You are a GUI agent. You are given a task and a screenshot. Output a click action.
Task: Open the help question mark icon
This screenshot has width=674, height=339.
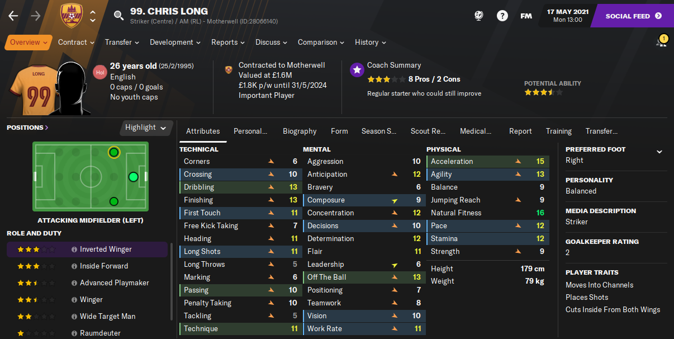(502, 16)
